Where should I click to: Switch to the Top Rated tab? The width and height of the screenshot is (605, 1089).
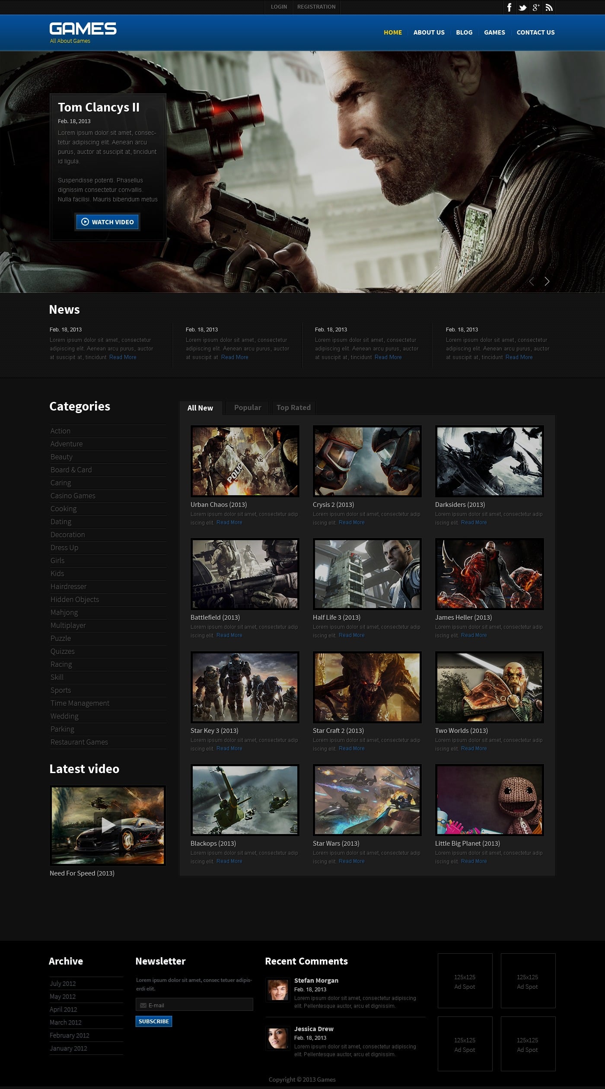(x=293, y=408)
